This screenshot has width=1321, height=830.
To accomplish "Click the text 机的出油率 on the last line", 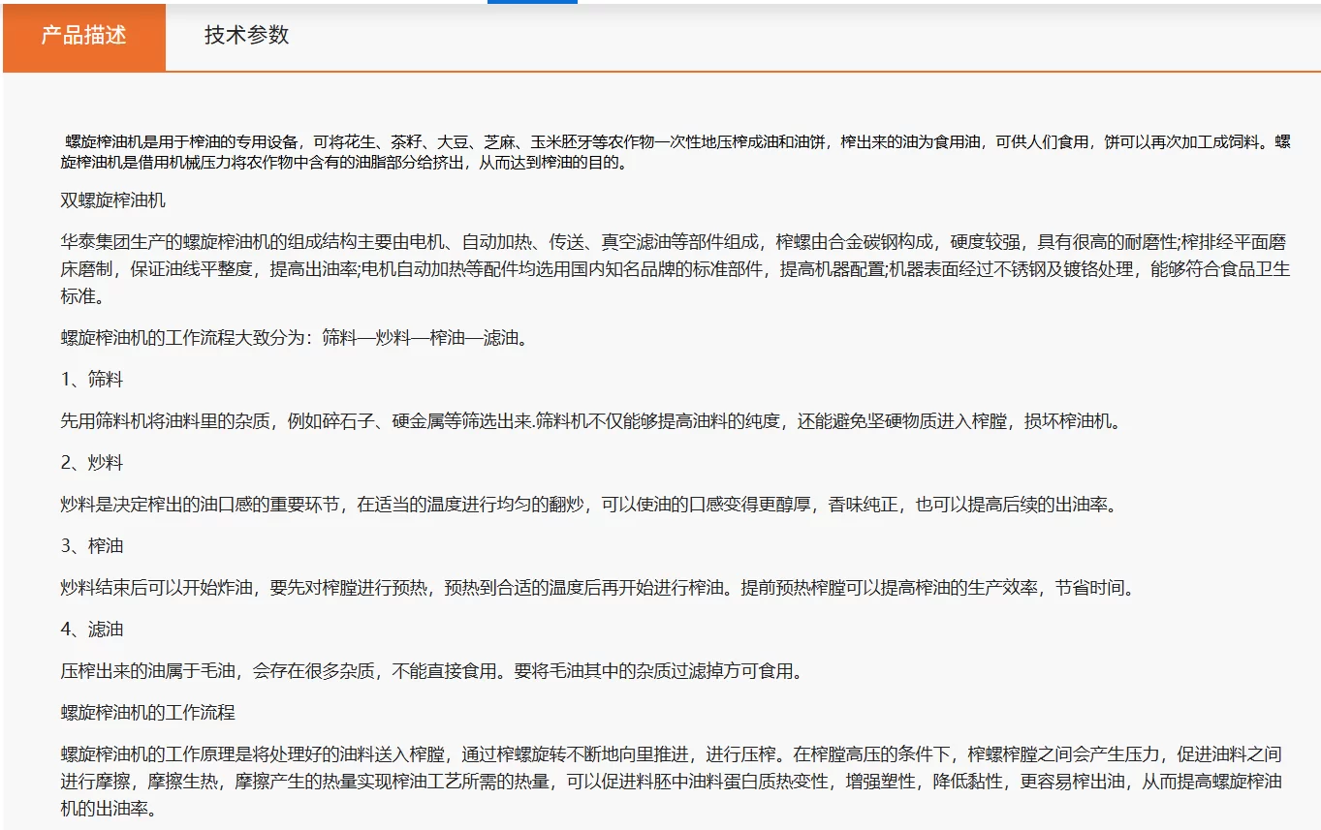I will point(107,809).
